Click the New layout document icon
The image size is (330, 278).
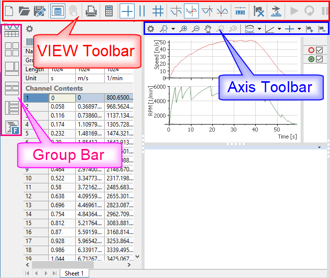(x=10, y=10)
